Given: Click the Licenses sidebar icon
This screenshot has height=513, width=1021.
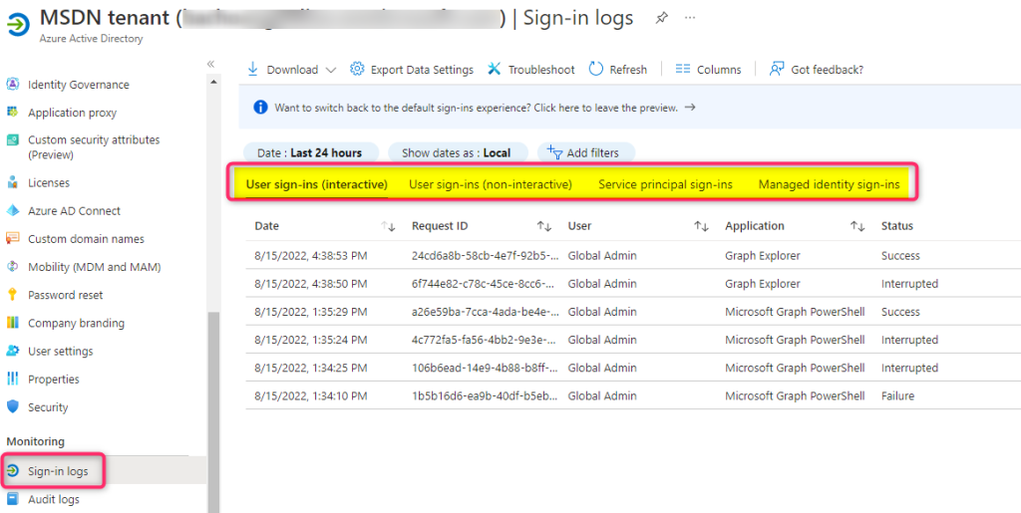Looking at the screenshot, I should click(12, 182).
